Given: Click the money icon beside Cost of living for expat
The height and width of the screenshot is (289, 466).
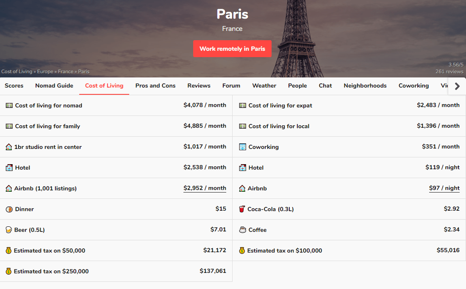Looking at the screenshot, I should coord(242,105).
